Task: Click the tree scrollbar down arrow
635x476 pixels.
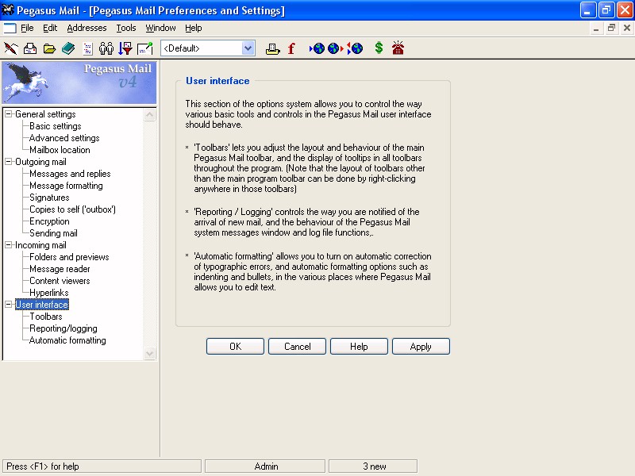Action: (x=149, y=353)
